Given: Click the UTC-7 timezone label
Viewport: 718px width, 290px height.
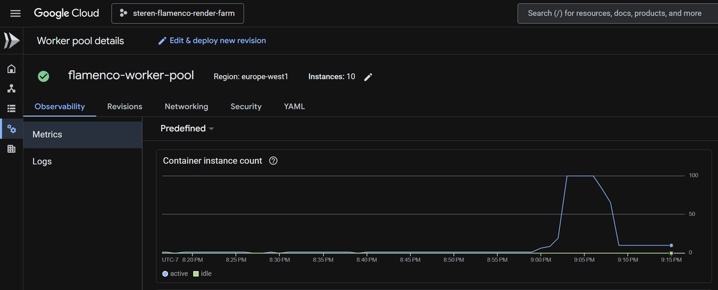Looking at the screenshot, I should (170, 260).
